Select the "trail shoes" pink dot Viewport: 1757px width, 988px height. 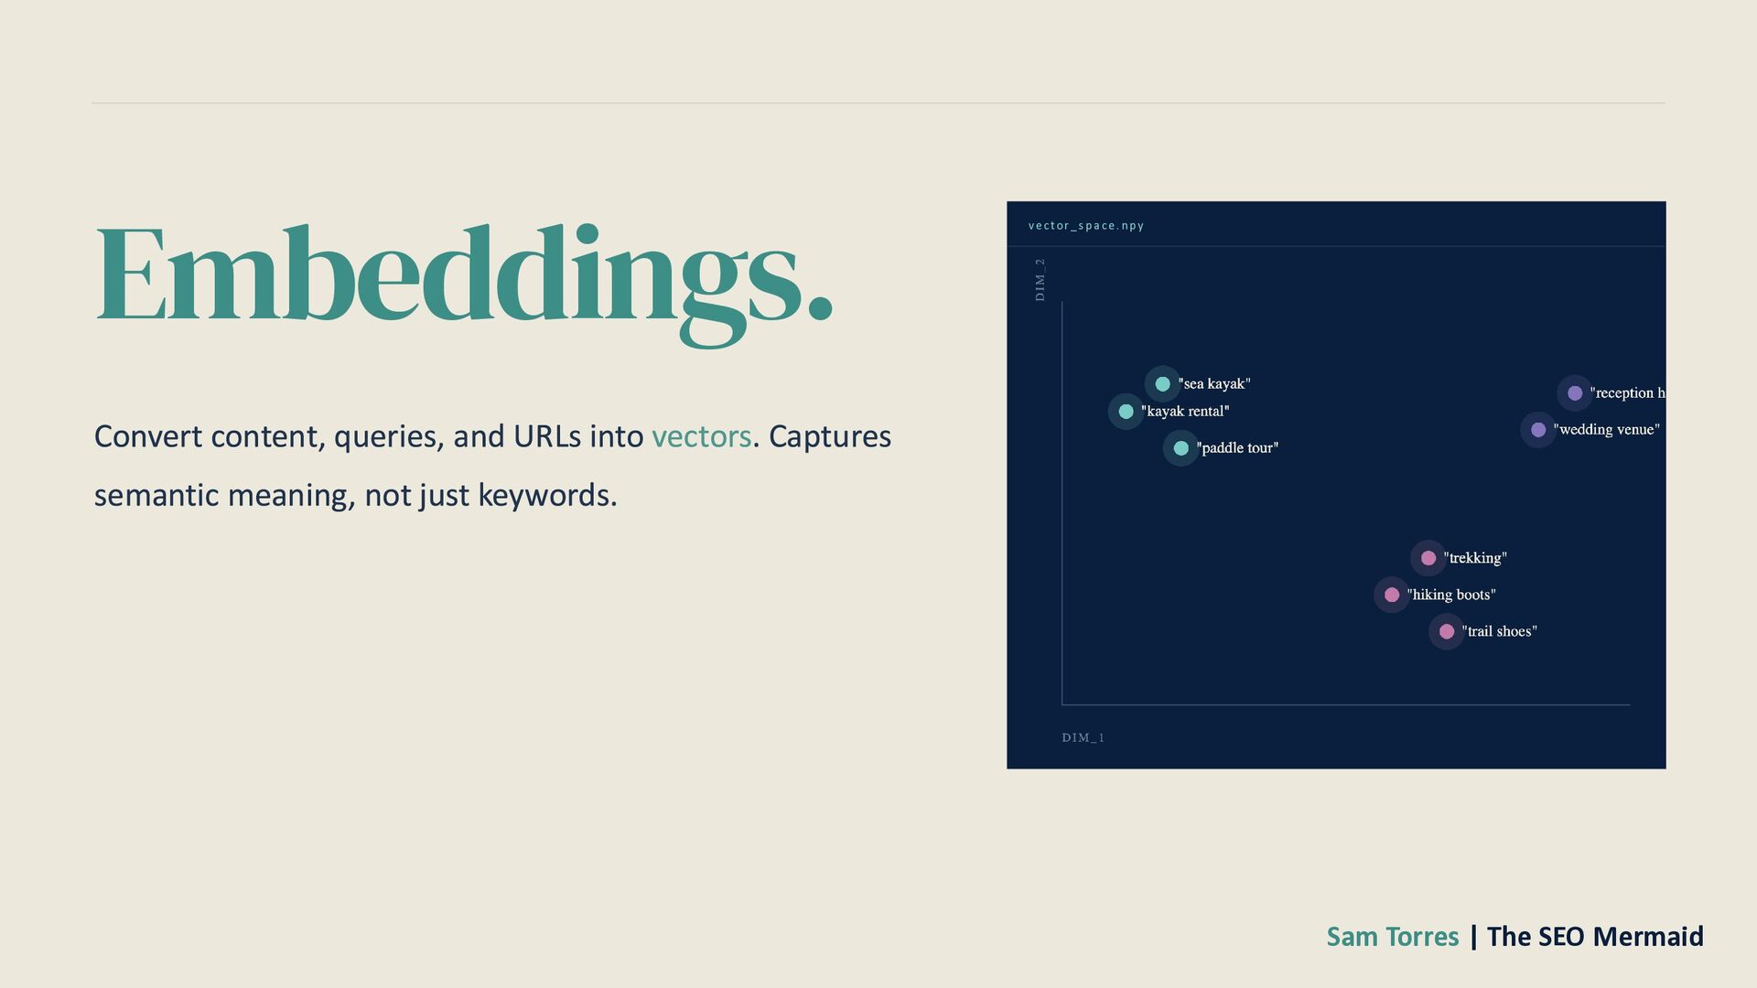coord(1446,631)
